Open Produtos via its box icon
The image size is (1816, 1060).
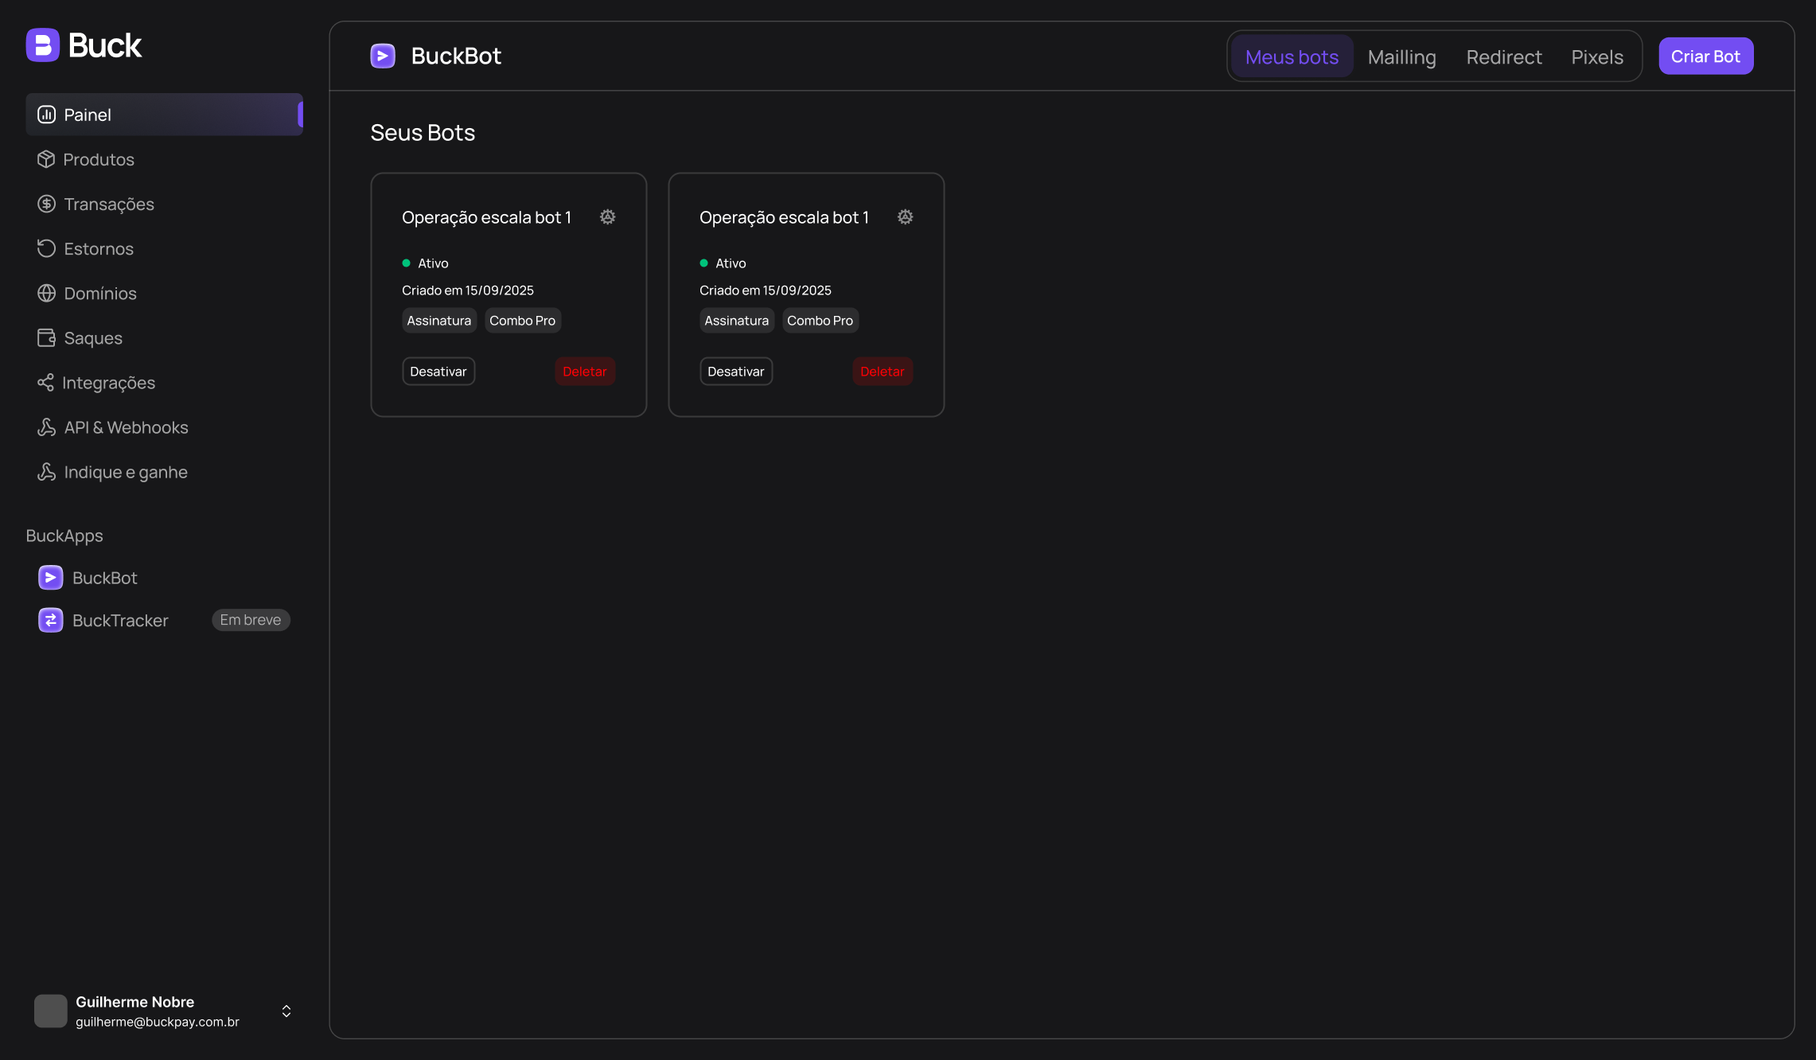click(46, 159)
